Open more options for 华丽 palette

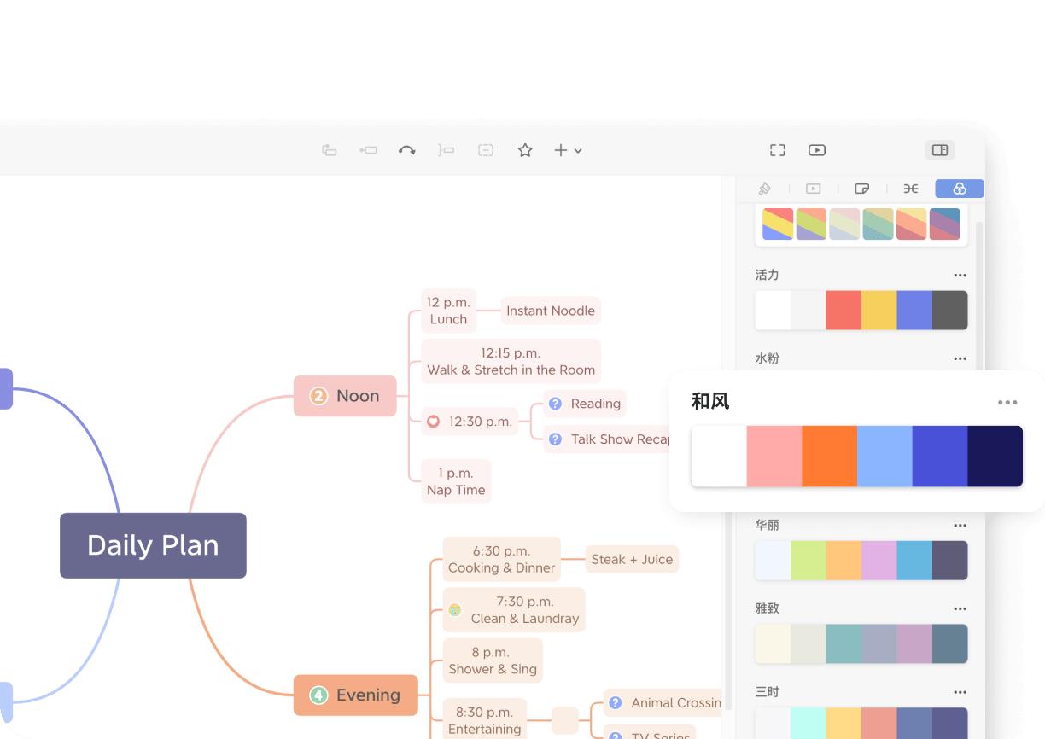[x=960, y=526]
